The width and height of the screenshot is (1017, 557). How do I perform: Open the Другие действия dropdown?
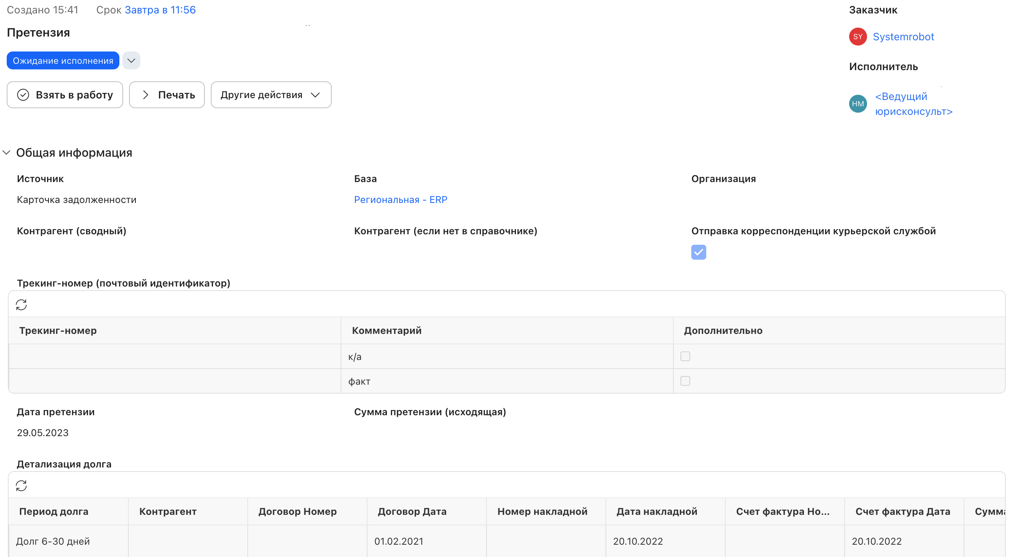click(271, 94)
